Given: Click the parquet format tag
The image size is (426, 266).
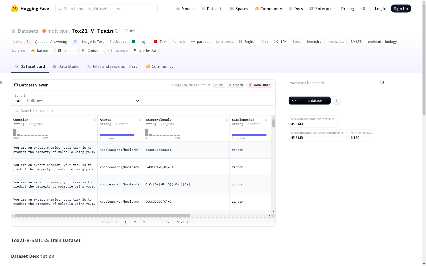Looking at the screenshot, I should (x=200, y=41).
